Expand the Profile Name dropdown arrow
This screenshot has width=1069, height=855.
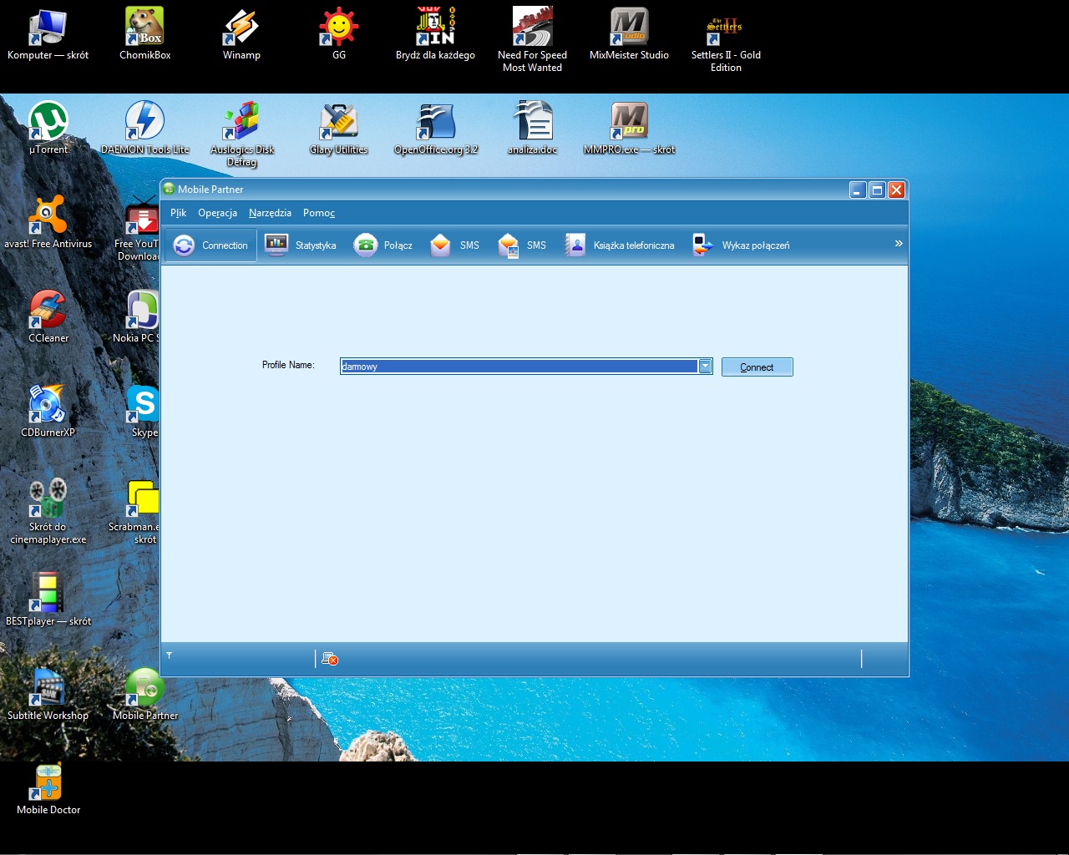click(705, 367)
